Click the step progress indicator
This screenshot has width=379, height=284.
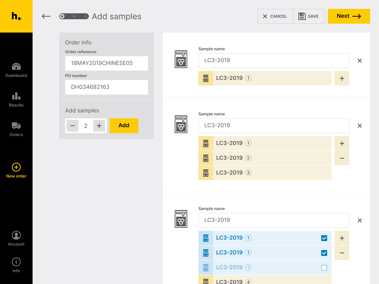click(74, 16)
